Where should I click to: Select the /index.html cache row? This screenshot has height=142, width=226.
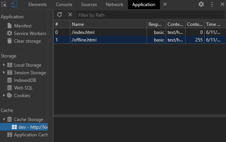[140, 32]
